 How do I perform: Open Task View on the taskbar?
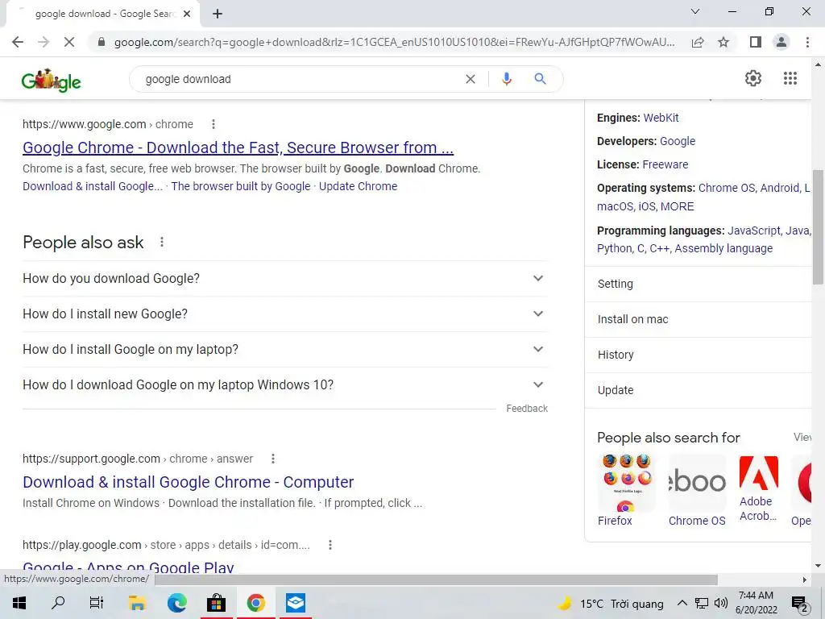pyautogui.click(x=97, y=603)
